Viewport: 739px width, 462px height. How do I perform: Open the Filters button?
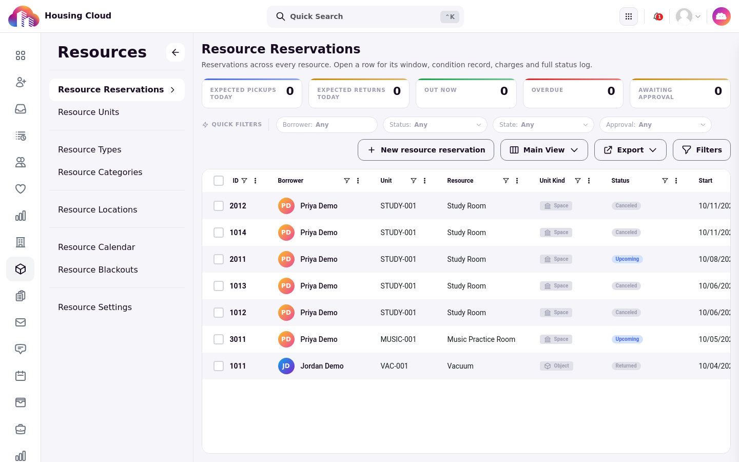tap(702, 150)
